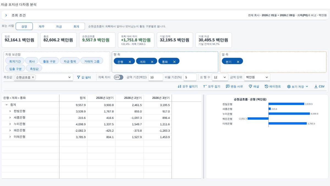
Task: Select the 거래처 그룹 dimension chip
Action: pyautogui.click(x=92, y=61)
